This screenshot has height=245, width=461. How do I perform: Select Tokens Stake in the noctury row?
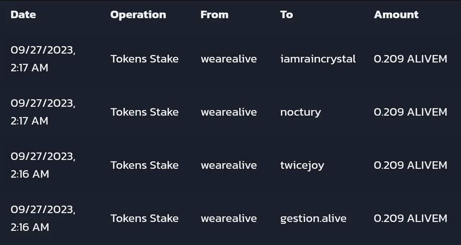click(144, 112)
